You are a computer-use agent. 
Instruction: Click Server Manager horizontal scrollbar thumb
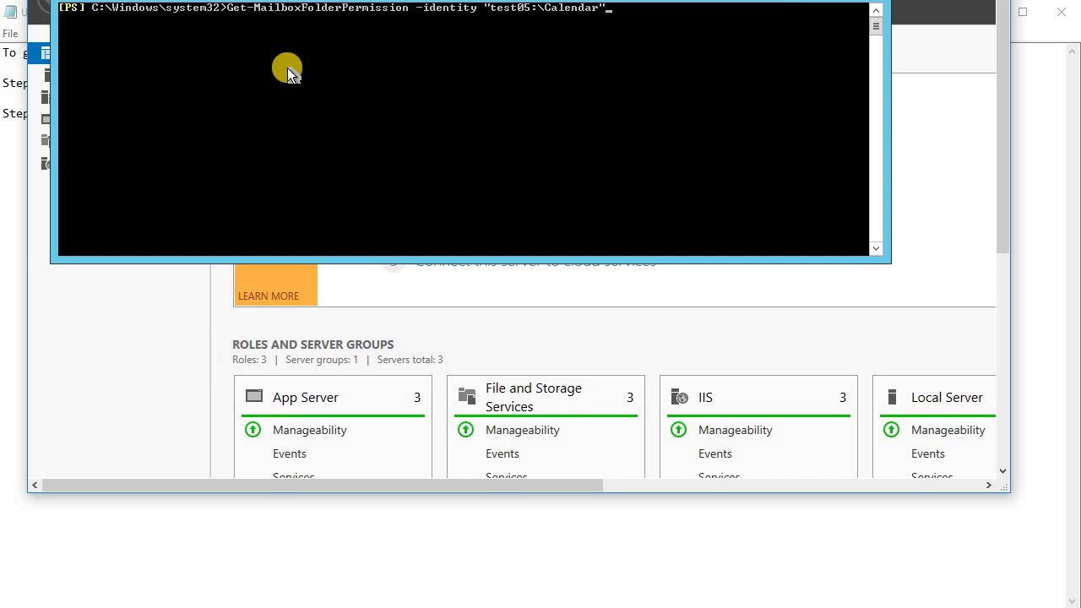[323, 486]
